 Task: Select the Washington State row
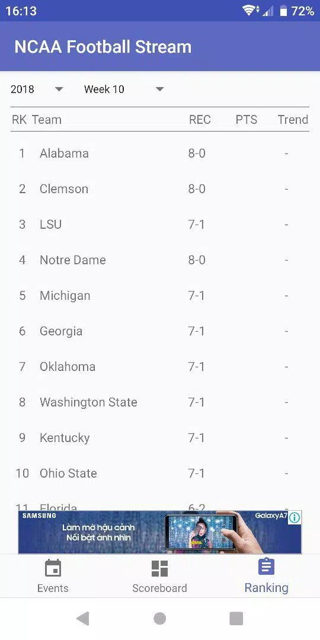point(159,402)
